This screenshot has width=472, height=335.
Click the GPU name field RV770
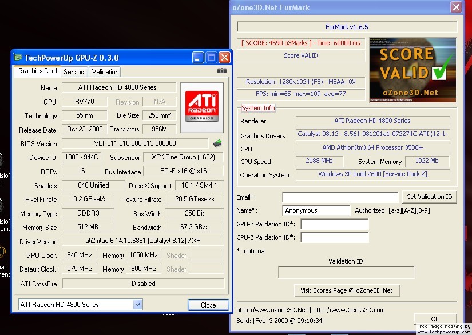84,102
